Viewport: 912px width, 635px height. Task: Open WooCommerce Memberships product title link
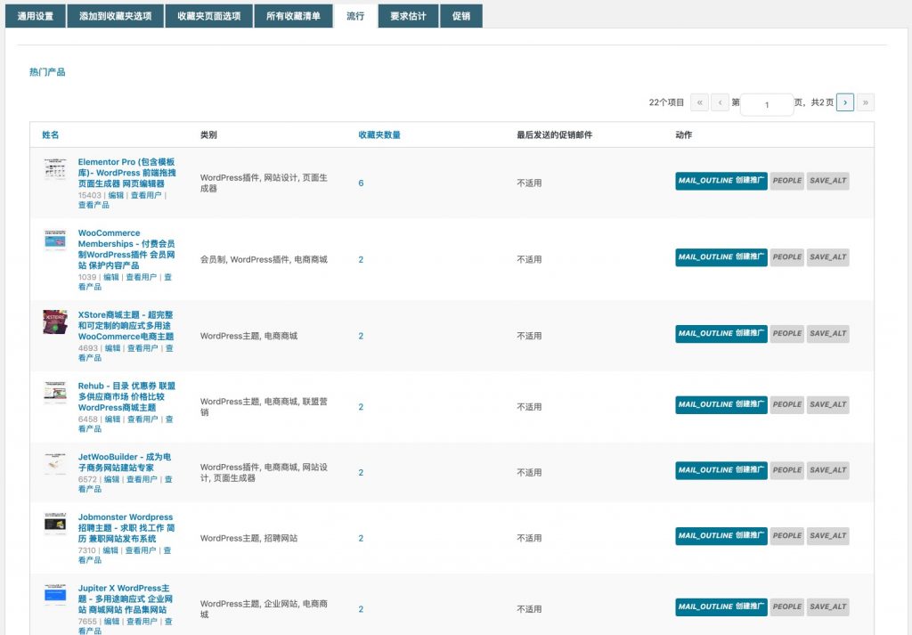(x=126, y=249)
